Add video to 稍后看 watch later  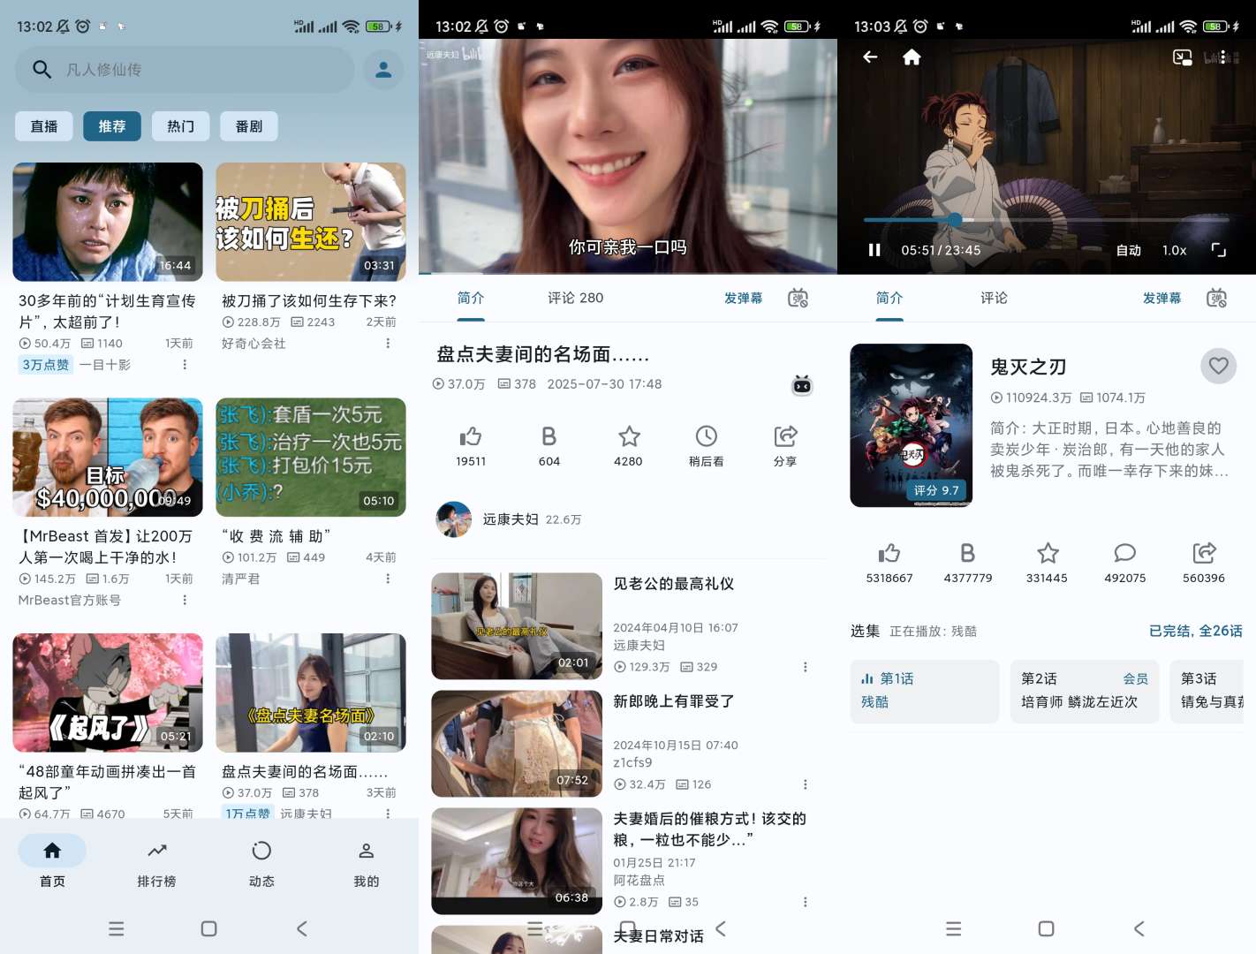pyautogui.click(x=707, y=445)
